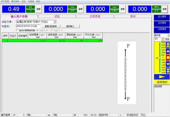
Task: Zero the 引伸计 extensometer reading with 清零
Action: click(x=122, y=9)
